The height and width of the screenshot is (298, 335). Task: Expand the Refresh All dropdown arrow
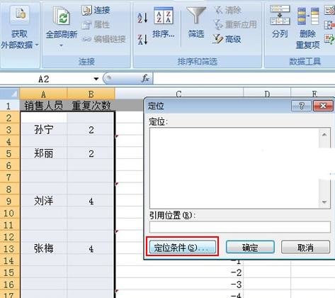point(61,45)
